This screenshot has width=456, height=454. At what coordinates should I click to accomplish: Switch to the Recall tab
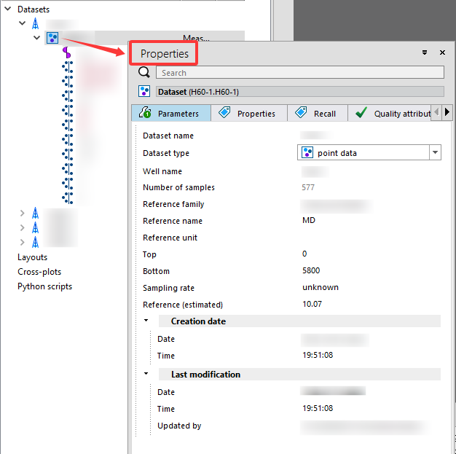click(318, 113)
